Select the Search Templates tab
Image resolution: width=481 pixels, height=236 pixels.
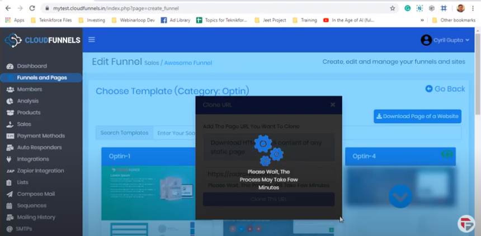(x=125, y=133)
